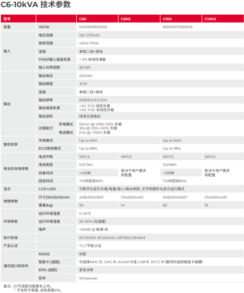
Task: Select the 9000W/10000VA capacity value
Action: [x=177, y=27]
